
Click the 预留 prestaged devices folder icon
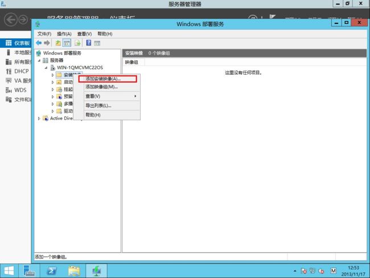pyautogui.click(x=59, y=97)
